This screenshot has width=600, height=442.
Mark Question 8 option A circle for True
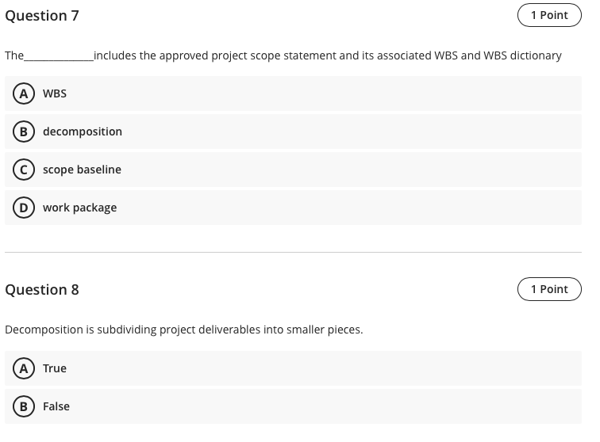tap(24, 368)
